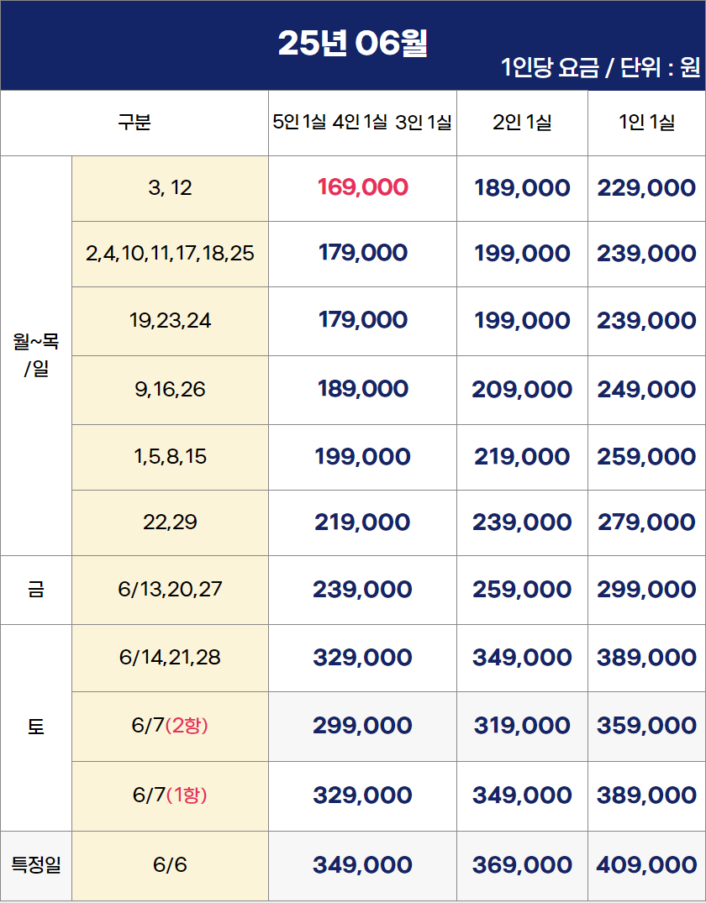Click the date cell 3, 12

point(170,188)
